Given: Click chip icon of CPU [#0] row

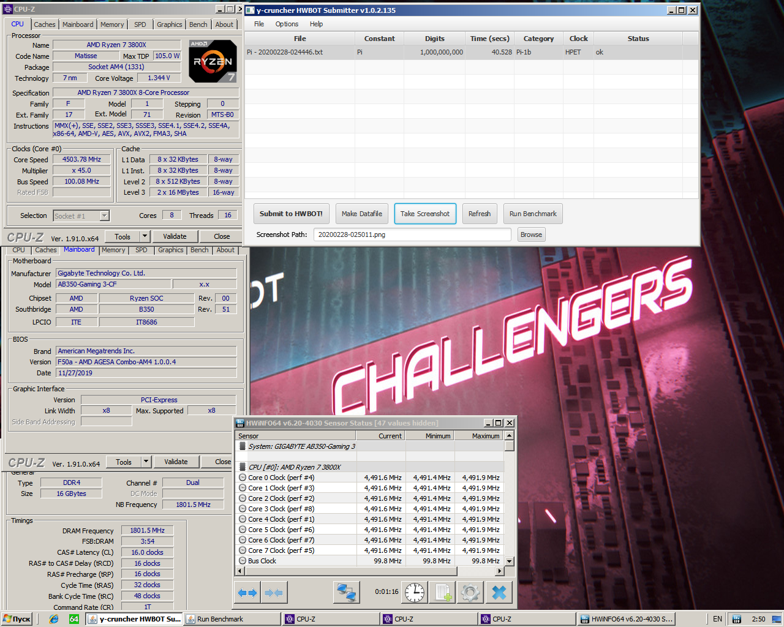Looking at the screenshot, I should pos(243,467).
